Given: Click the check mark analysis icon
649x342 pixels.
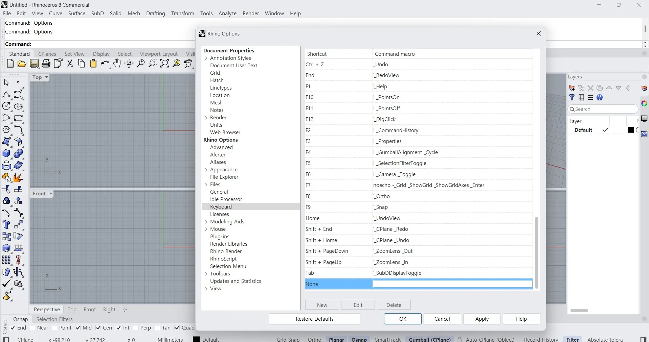Looking at the screenshot, I should pyautogui.click(x=6, y=284).
